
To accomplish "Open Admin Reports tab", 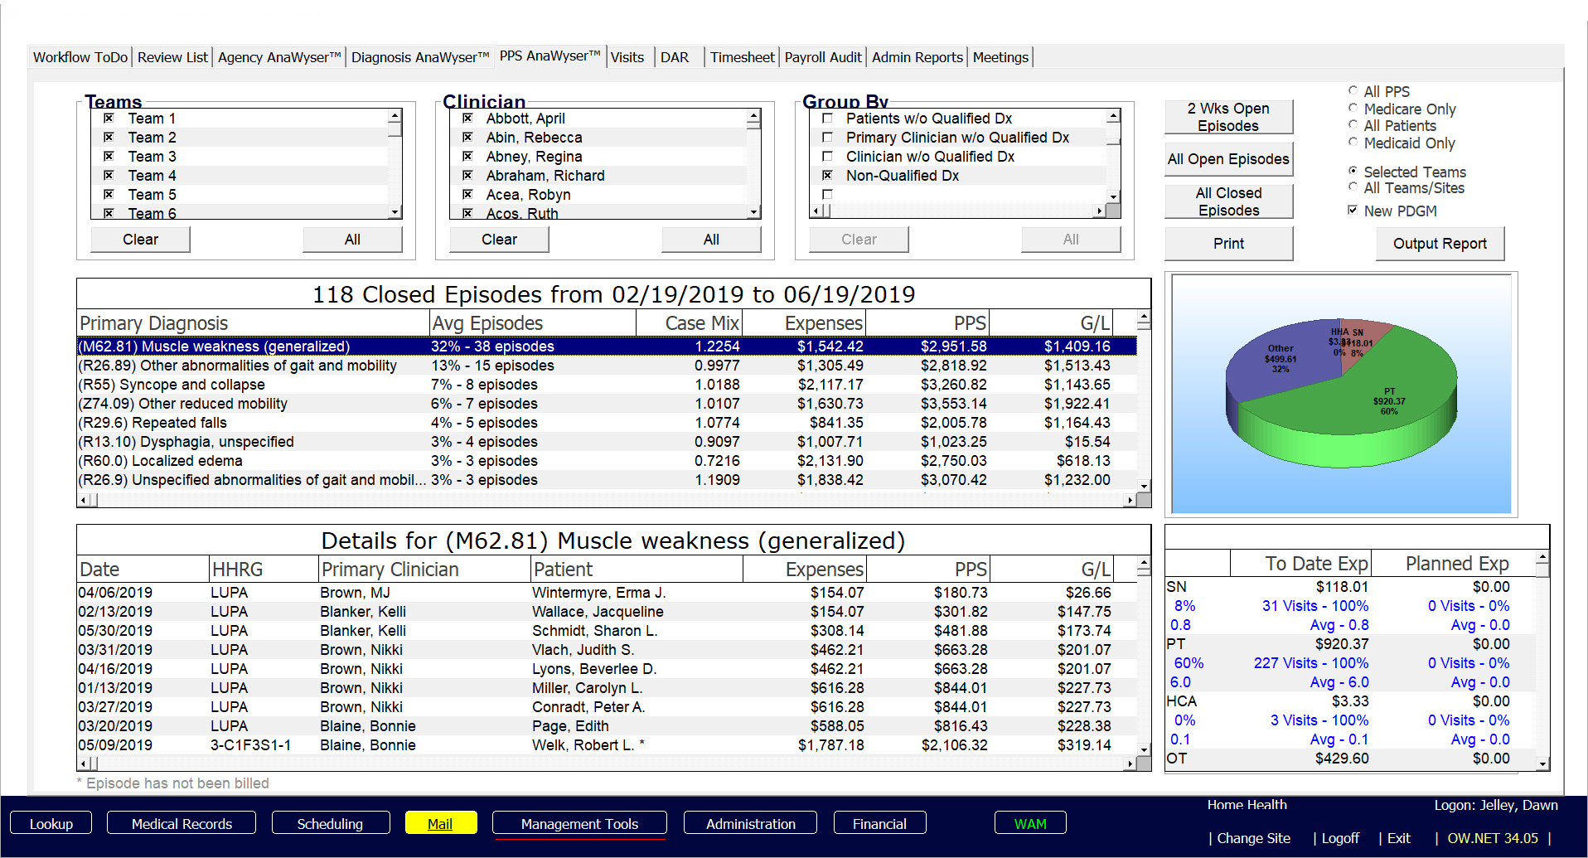I will (x=917, y=57).
